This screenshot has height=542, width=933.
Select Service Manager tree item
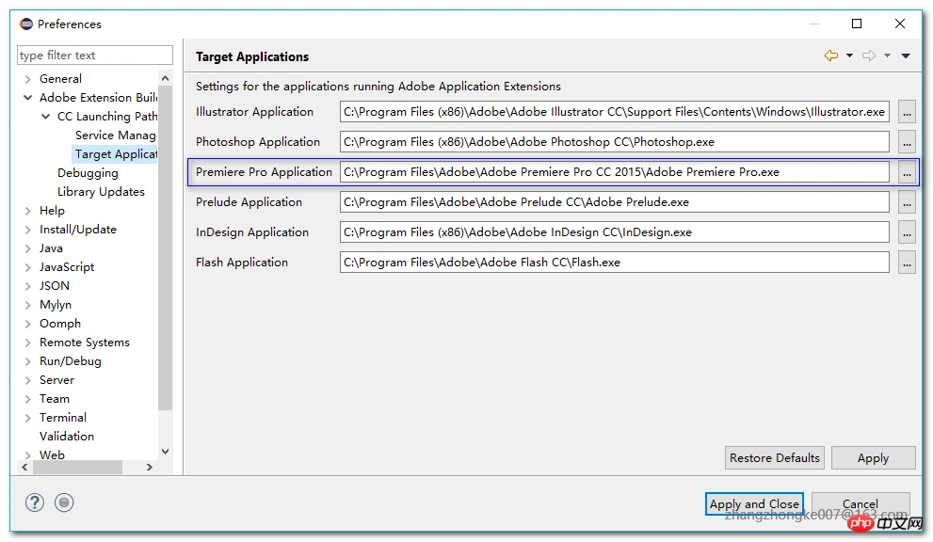tap(116, 135)
